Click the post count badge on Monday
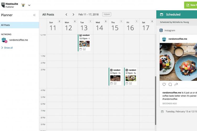The image size is (197, 131). point(75,21)
